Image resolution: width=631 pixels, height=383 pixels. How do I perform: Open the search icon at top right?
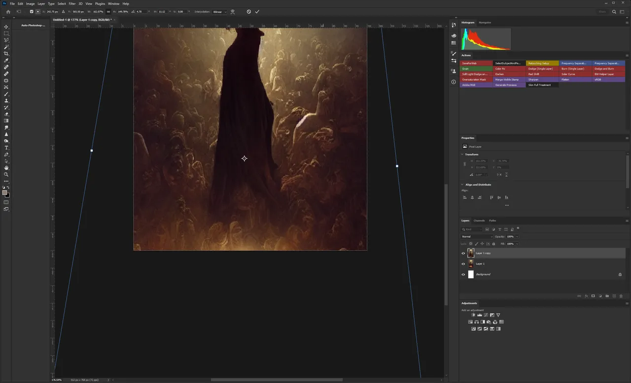[614, 11]
